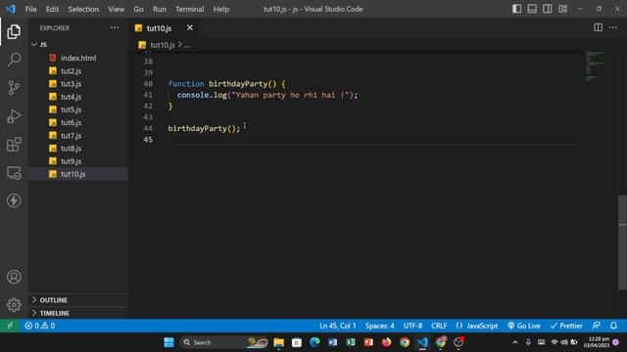Open the Run menu
This screenshot has width=627, height=352.
point(159,9)
